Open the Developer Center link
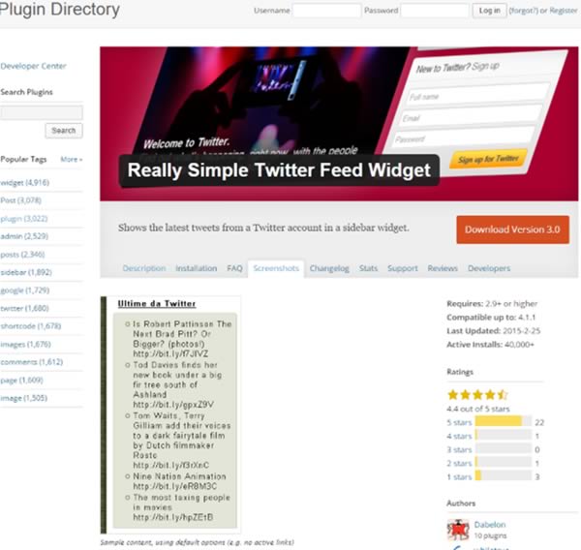 click(33, 66)
